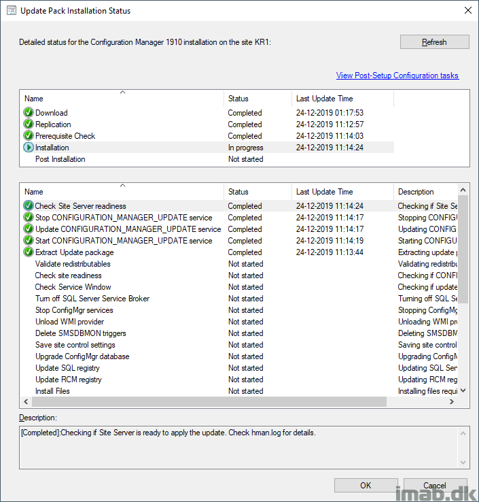Select the Upgrade ConfigMgr database row

point(239,356)
